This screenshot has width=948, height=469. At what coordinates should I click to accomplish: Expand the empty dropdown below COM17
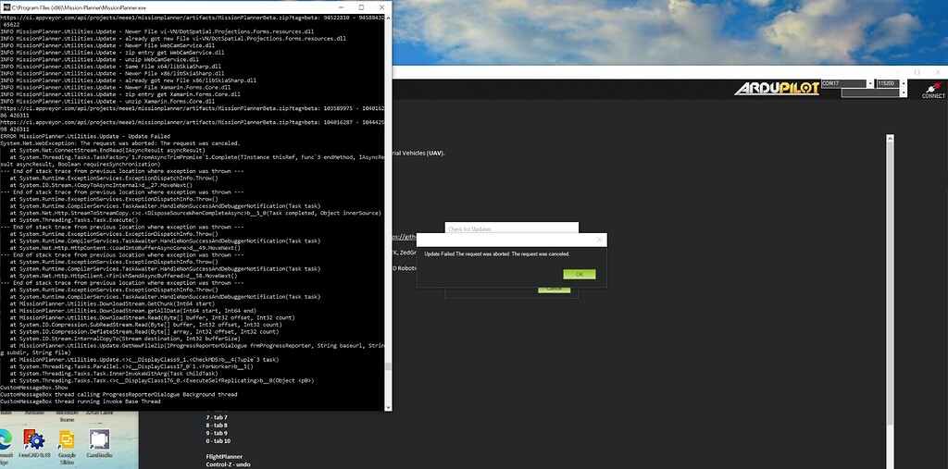[904, 93]
